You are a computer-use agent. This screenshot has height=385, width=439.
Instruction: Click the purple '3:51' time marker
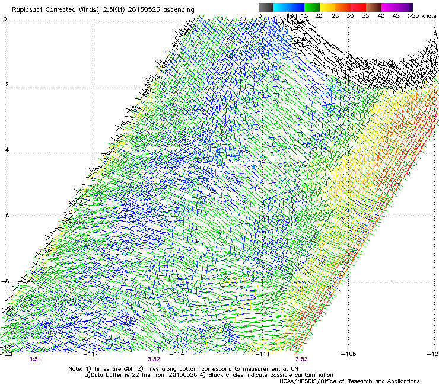(x=35, y=360)
